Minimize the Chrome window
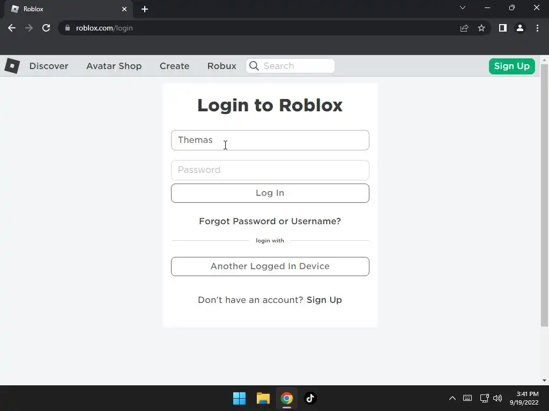Screen dimensions: 549x411 pyautogui.click(x=487, y=7)
